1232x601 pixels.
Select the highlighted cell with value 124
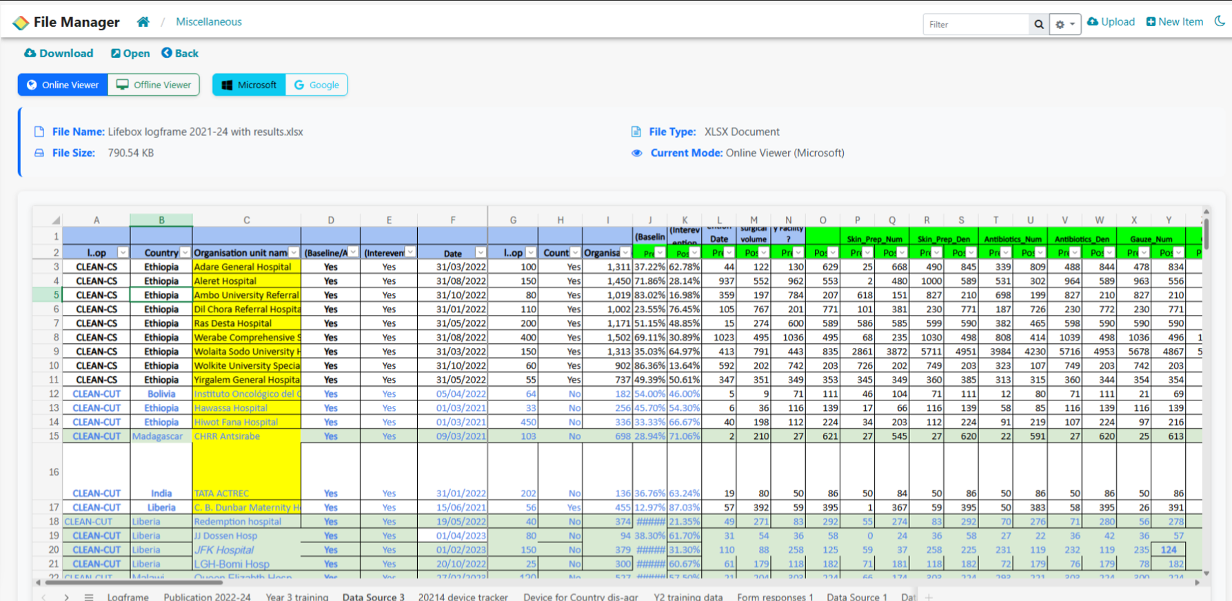point(1169,550)
